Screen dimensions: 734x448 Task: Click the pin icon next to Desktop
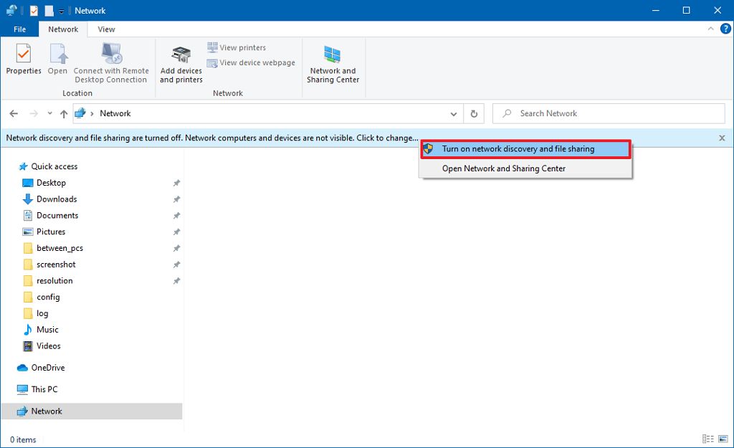coord(176,183)
